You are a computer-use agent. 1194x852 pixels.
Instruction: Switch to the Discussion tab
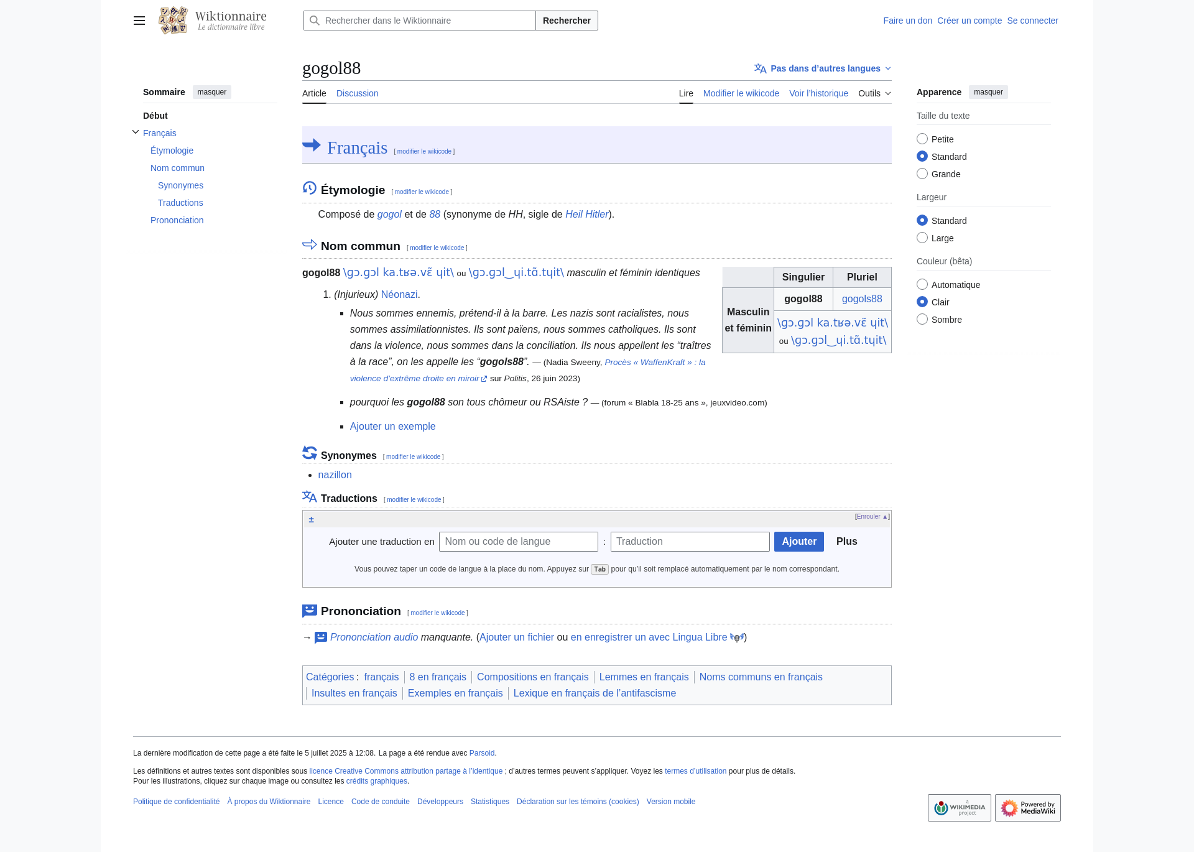(357, 93)
